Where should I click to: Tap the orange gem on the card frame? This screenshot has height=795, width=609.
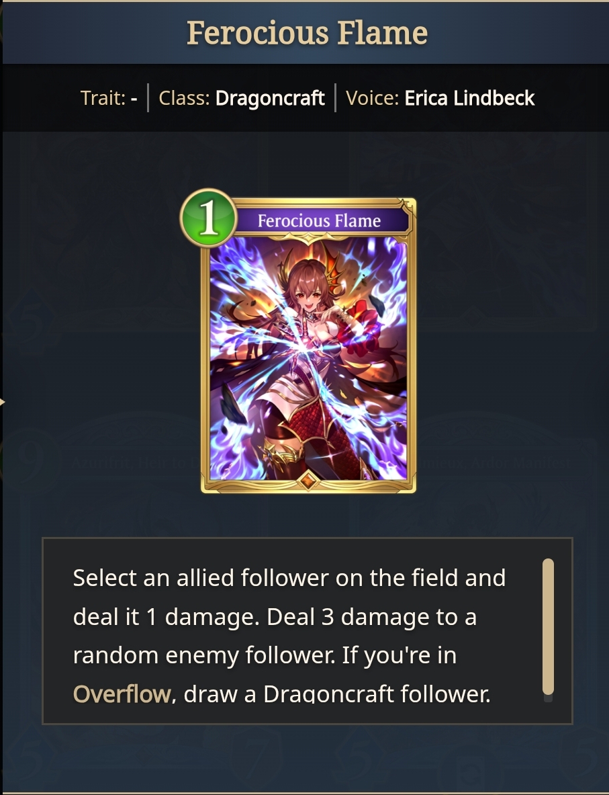(308, 480)
